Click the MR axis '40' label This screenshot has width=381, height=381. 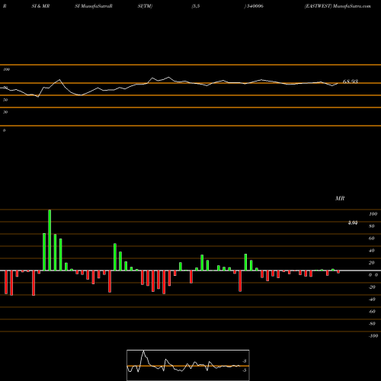point(372,251)
